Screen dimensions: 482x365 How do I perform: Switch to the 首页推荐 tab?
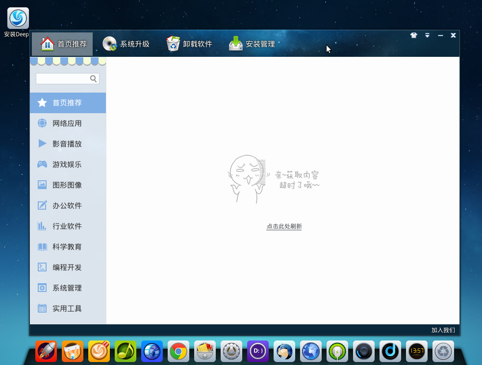pos(62,43)
